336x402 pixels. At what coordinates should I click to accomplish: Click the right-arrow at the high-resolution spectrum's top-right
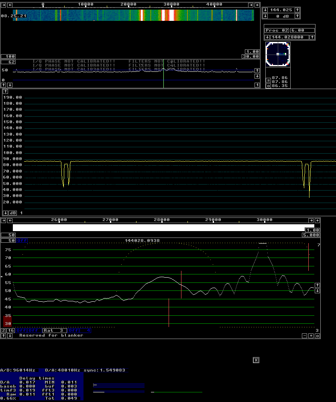pos(311,221)
